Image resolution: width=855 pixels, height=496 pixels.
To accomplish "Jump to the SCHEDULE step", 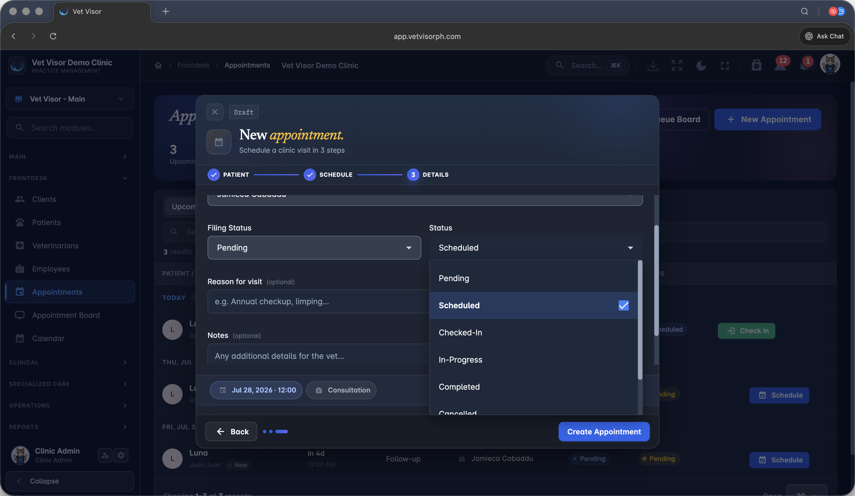I will coord(328,175).
